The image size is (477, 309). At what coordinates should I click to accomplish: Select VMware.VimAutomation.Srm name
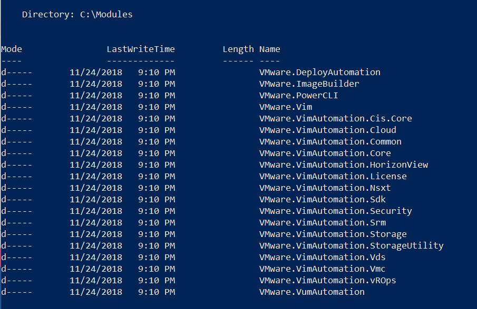(x=323, y=223)
